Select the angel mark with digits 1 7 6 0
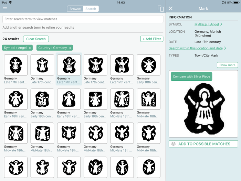 click(x=42, y=133)
